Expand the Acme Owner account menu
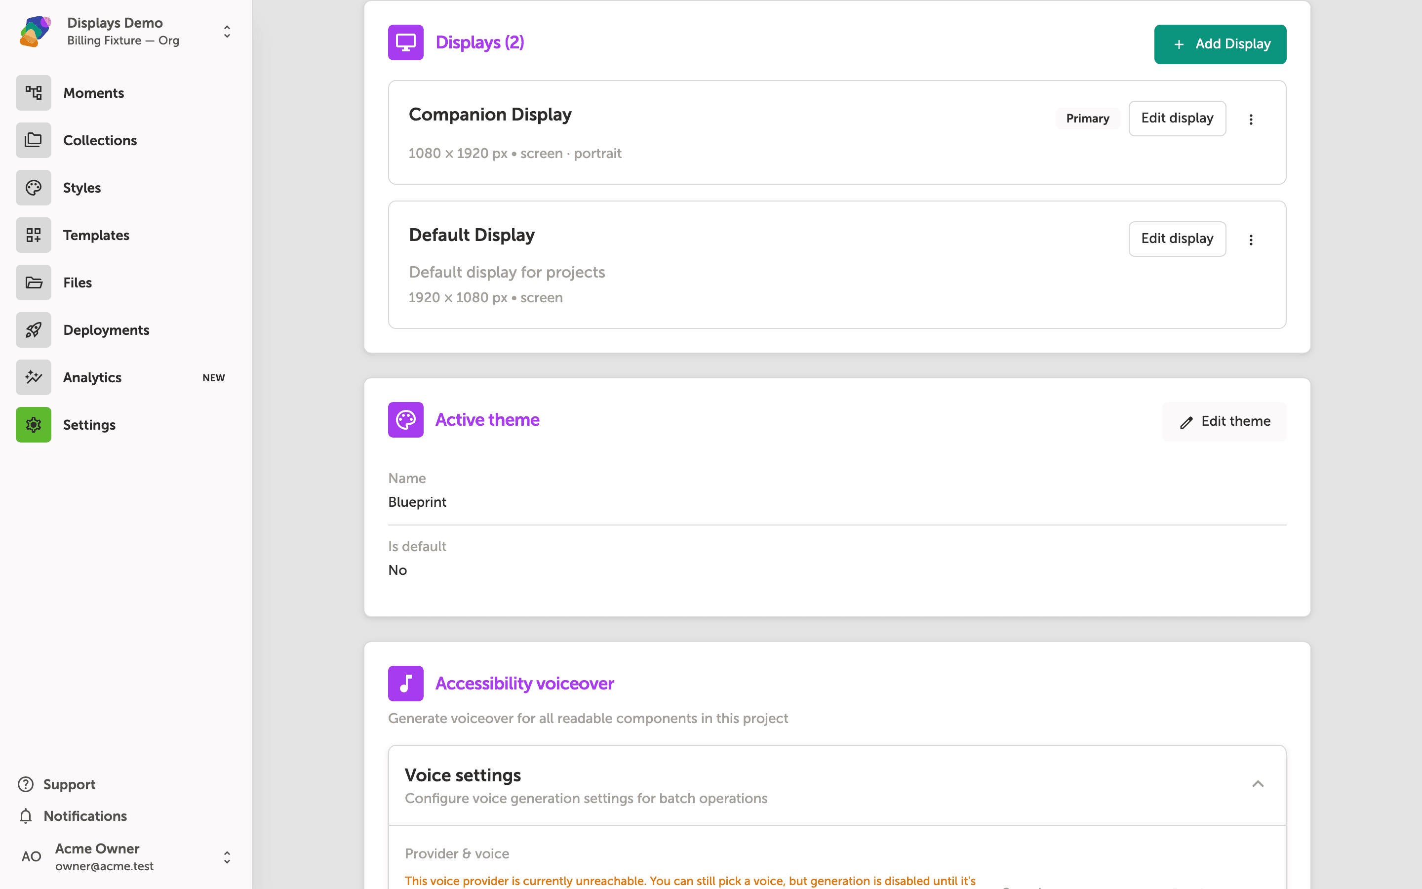The image size is (1422, 889). point(227,857)
